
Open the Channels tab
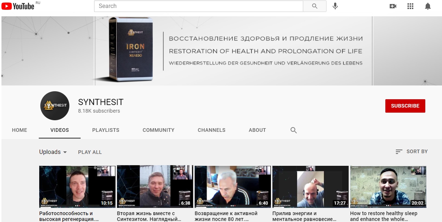tap(211, 130)
